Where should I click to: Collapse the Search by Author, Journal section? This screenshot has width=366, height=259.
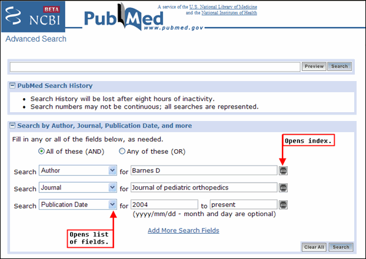12,126
